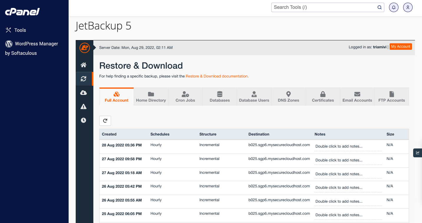
Task: Go to JetBackup home icon
Action: coord(84,65)
